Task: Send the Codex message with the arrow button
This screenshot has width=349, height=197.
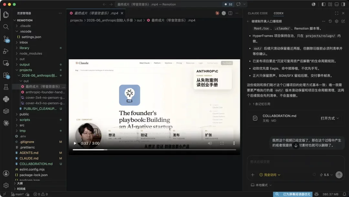Action: click(339, 175)
